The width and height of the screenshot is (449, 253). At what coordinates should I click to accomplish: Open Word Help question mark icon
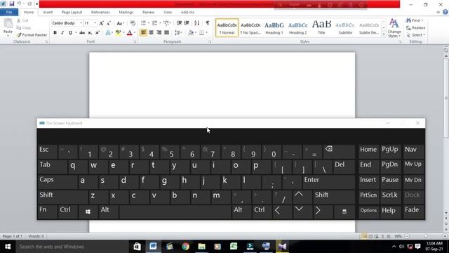[445, 12]
